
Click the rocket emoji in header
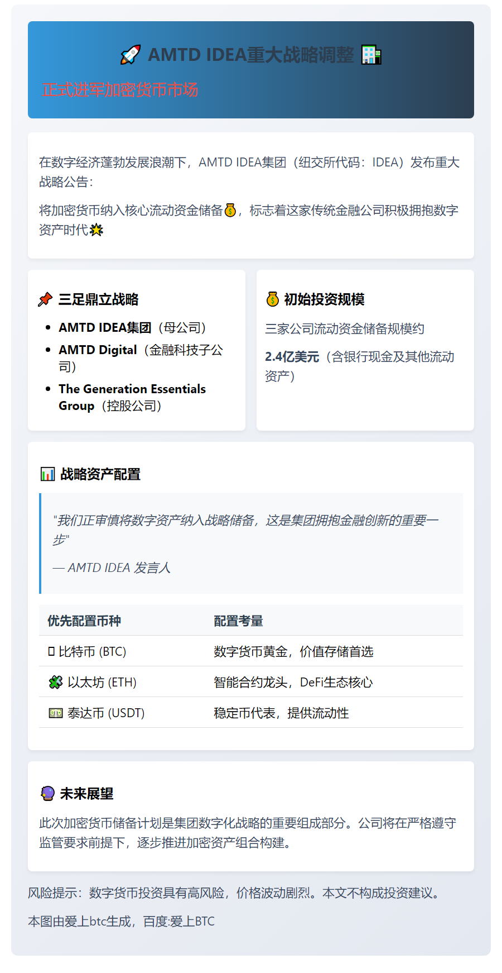point(131,55)
